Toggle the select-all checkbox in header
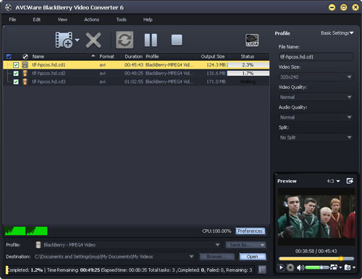362x279 pixels. (x=9, y=56)
